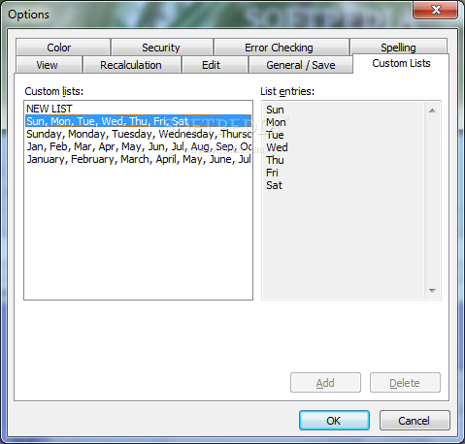Close the Options dialog window
This screenshot has width=465, height=444.
436,10
